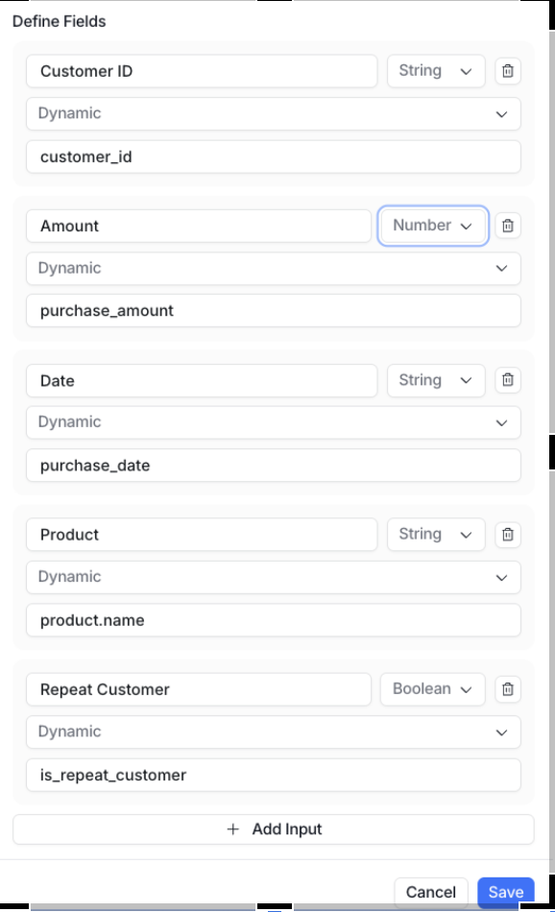
Task: Edit the Amount name field
Action: tap(199, 226)
